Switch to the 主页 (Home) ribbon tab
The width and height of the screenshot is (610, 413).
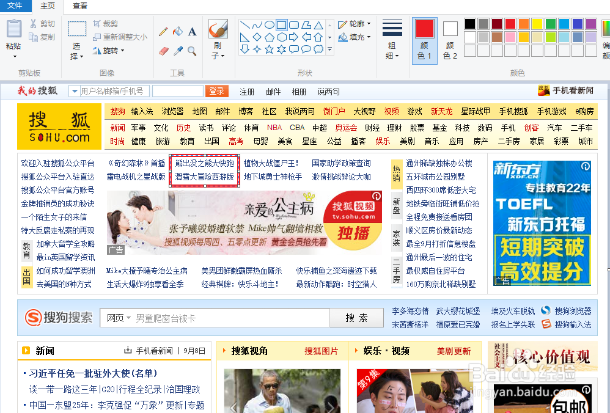click(x=48, y=6)
